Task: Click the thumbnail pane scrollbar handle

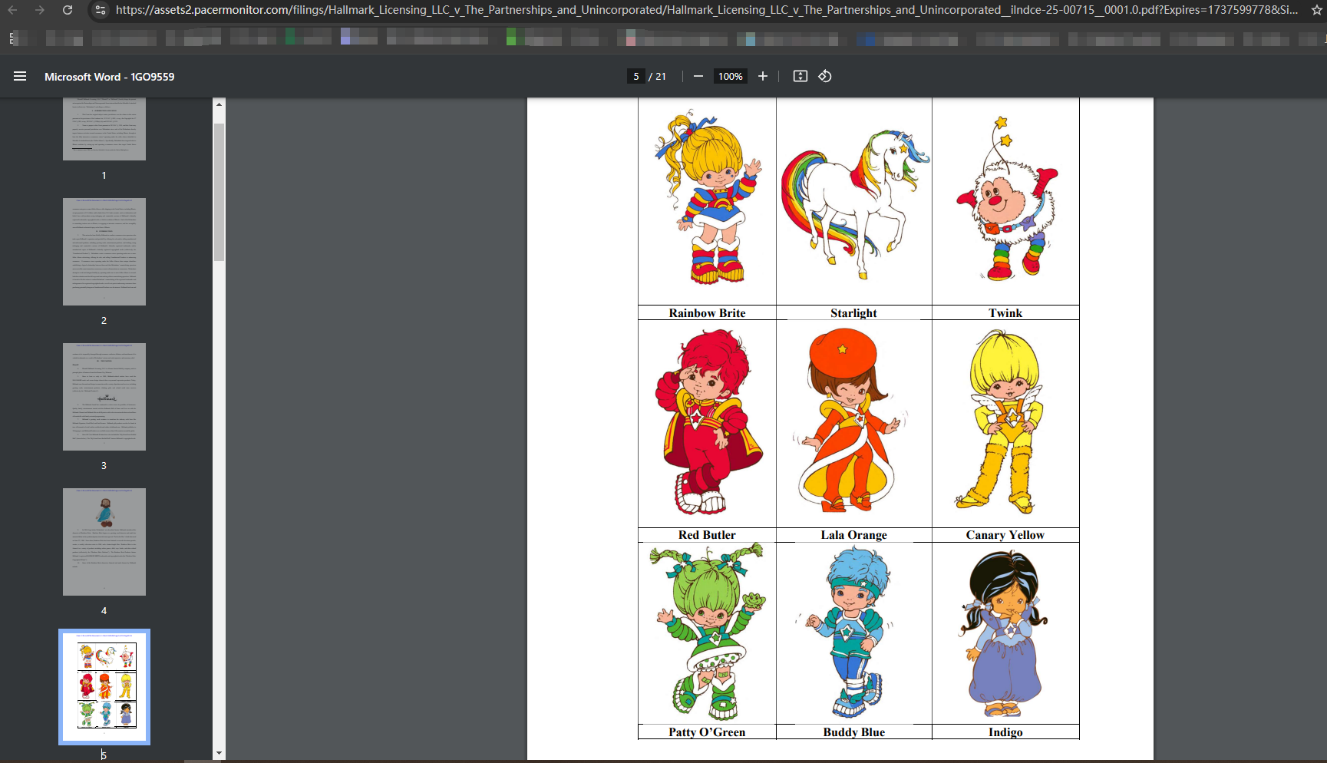Action: [220, 192]
